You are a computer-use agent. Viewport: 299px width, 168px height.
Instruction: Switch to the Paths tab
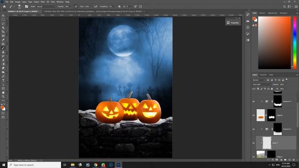(x=271, y=75)
